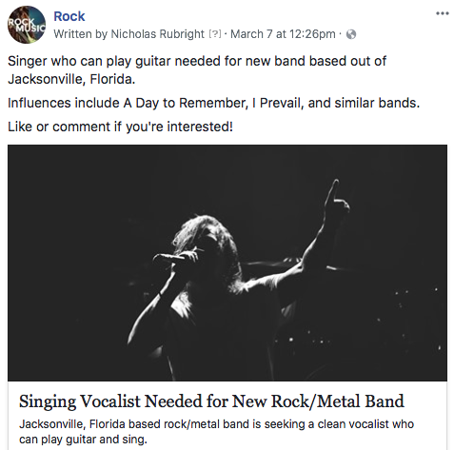The width and height of the screenshot is (454, 450).
Task: Click the 'Like or comment if you're interested' line
Action: point(120,127)
